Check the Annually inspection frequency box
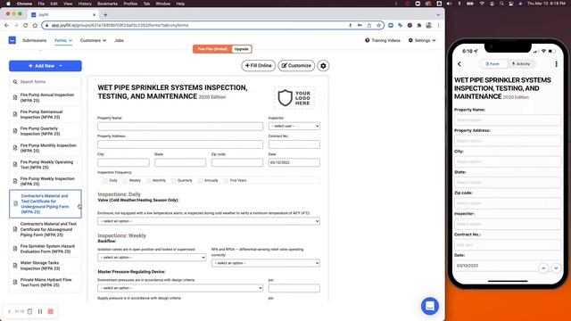Viewport: 571px width, 321px height. [x=201, y=180]
